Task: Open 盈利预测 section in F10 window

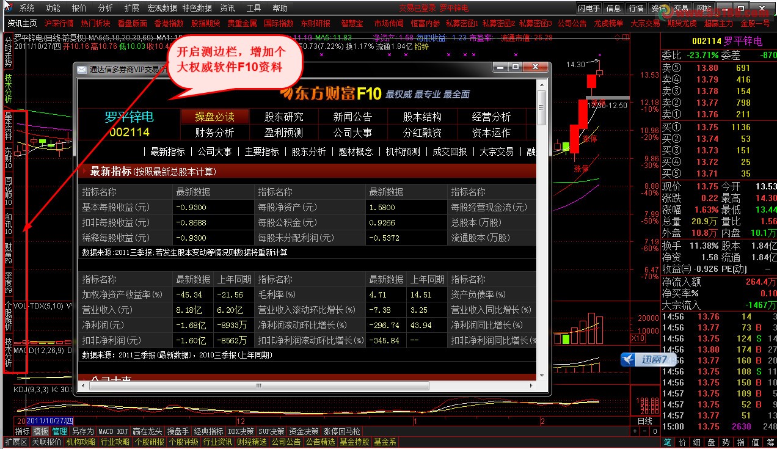Action: coord(284,133)
